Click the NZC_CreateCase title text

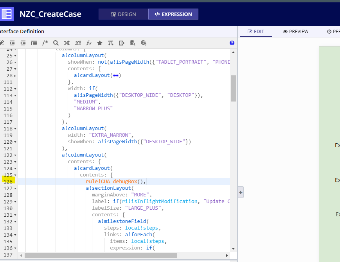(50, 14)
